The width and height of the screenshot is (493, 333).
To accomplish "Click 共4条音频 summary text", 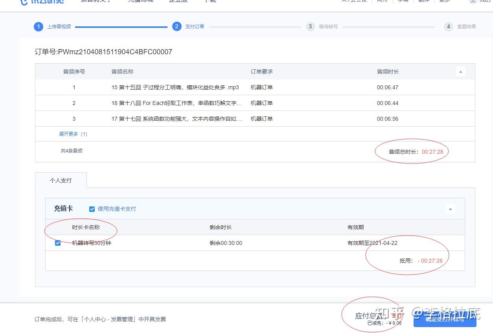I will point(72,151).
